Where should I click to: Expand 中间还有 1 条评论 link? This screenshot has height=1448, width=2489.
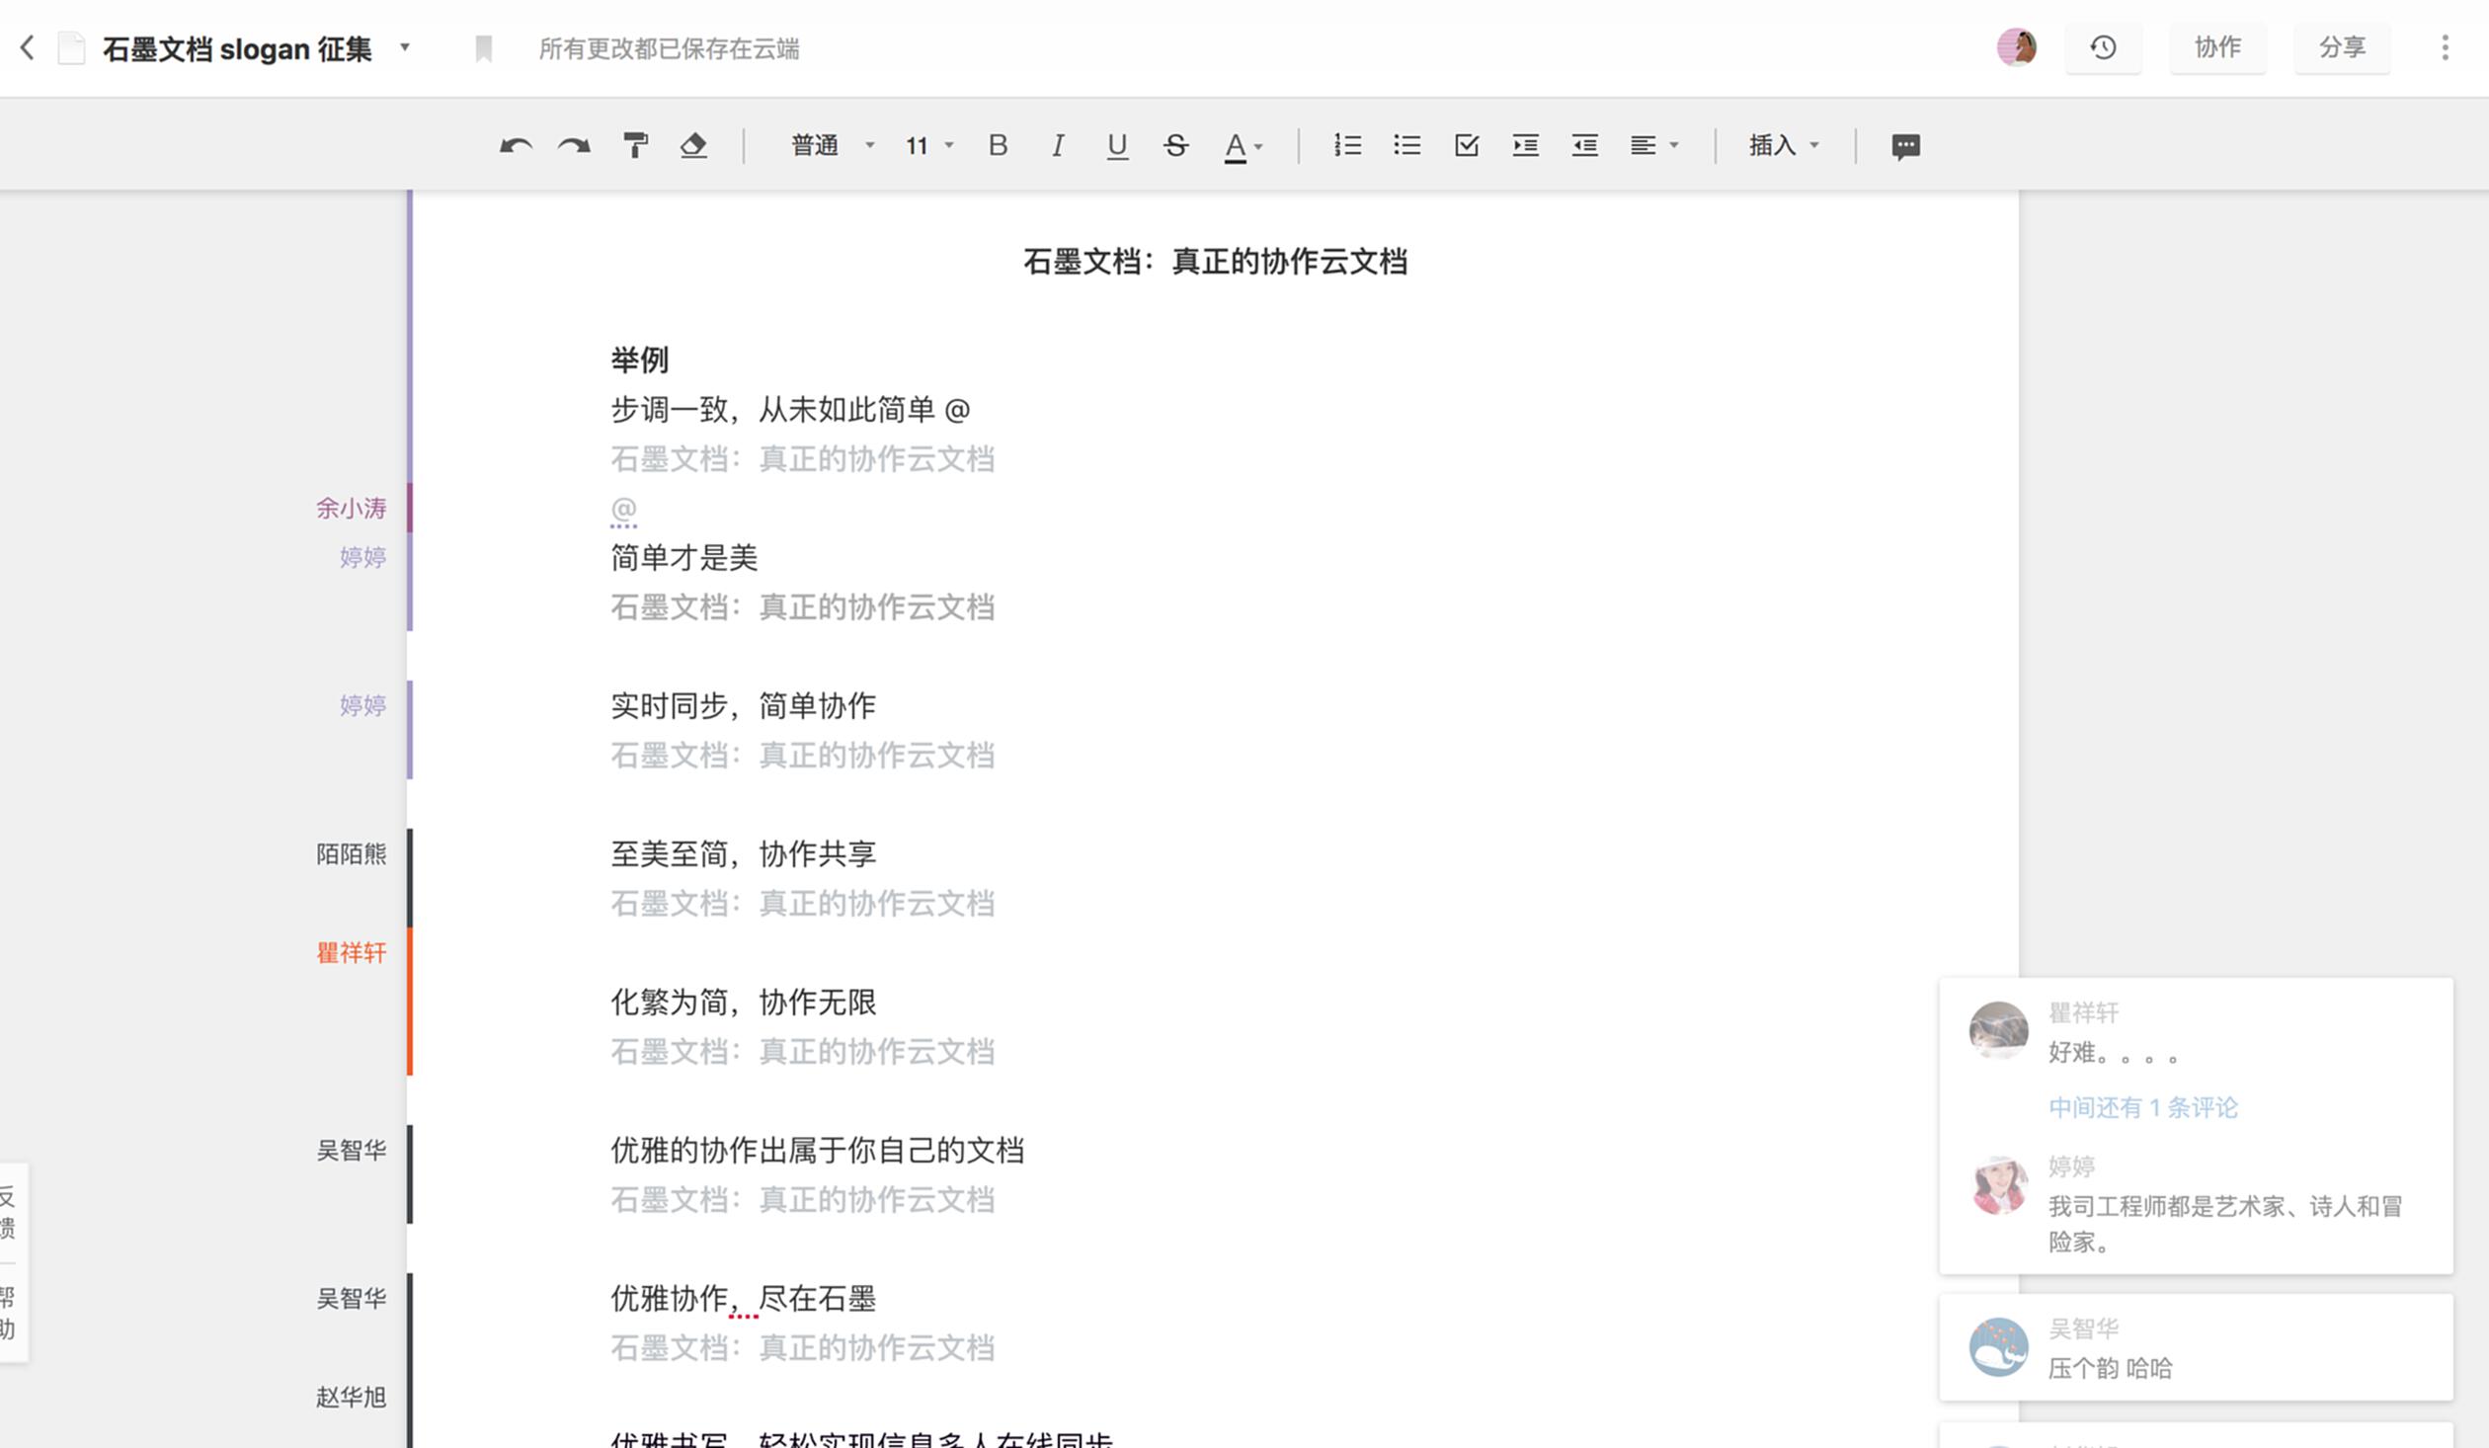pos(2143,1107)
